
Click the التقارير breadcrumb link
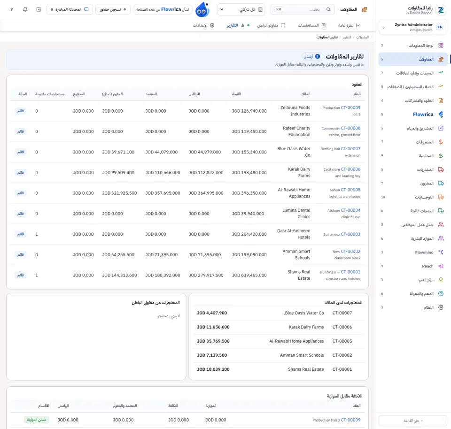347,38
